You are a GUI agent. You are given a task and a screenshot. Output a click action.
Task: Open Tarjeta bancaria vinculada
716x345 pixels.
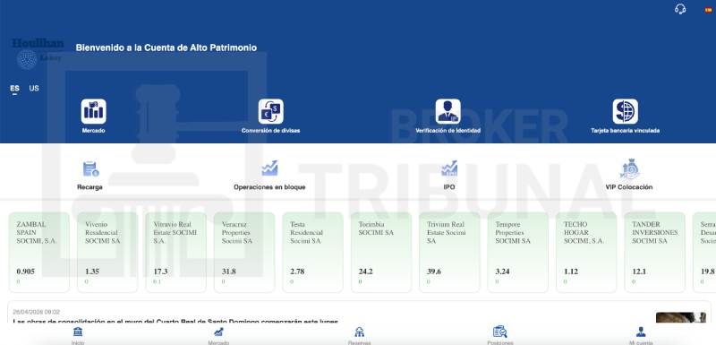(x=625, y=116)
